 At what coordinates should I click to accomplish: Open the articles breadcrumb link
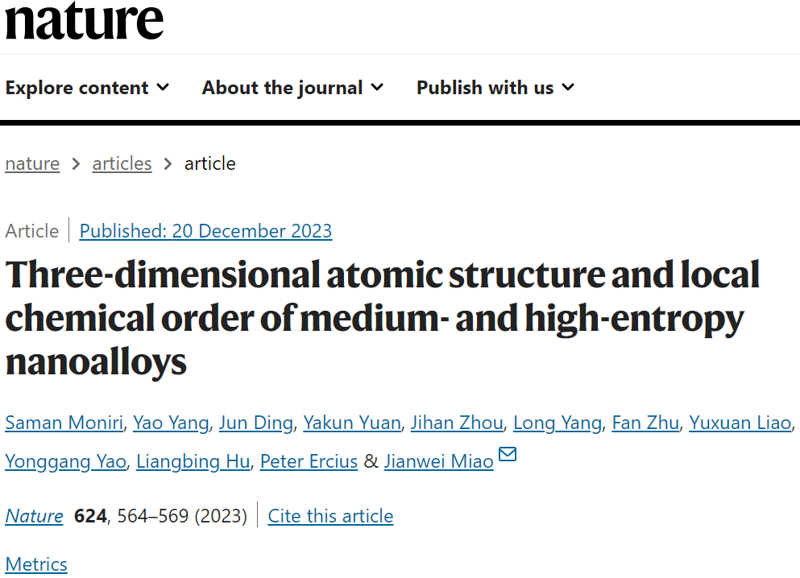tap(122, 163)
